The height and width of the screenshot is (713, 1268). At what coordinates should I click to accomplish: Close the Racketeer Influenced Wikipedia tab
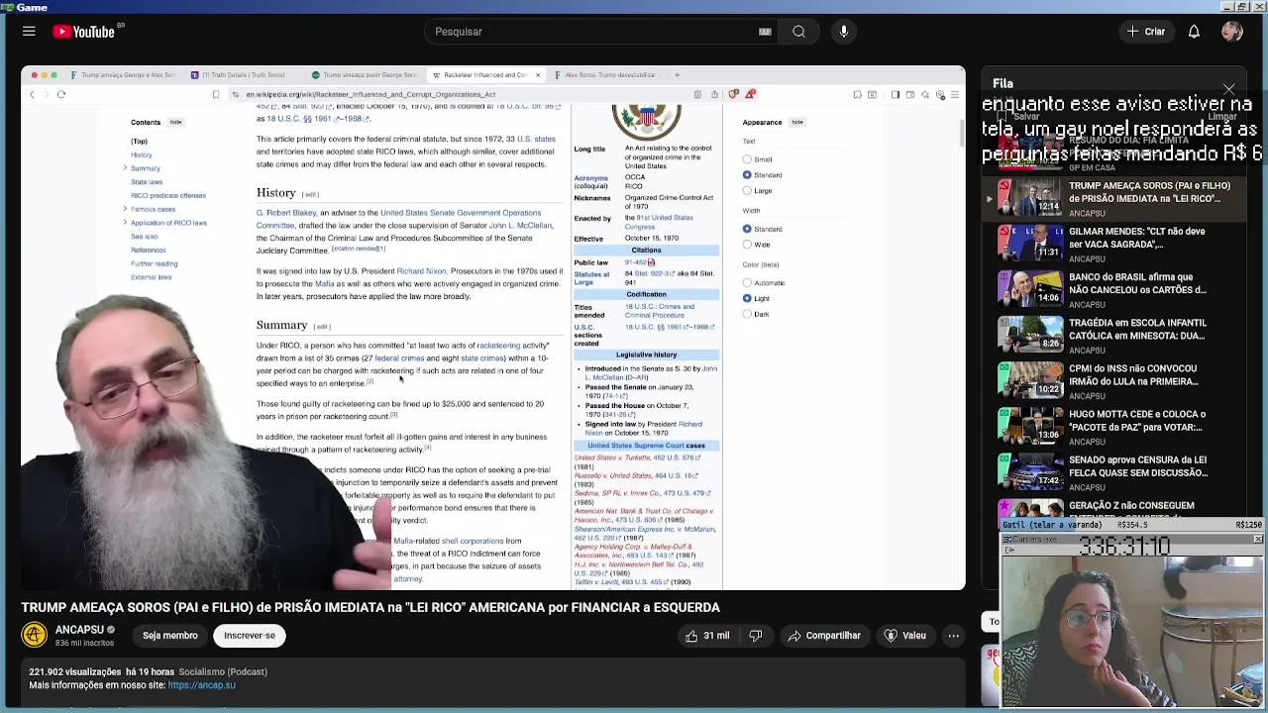pos(538,75)
